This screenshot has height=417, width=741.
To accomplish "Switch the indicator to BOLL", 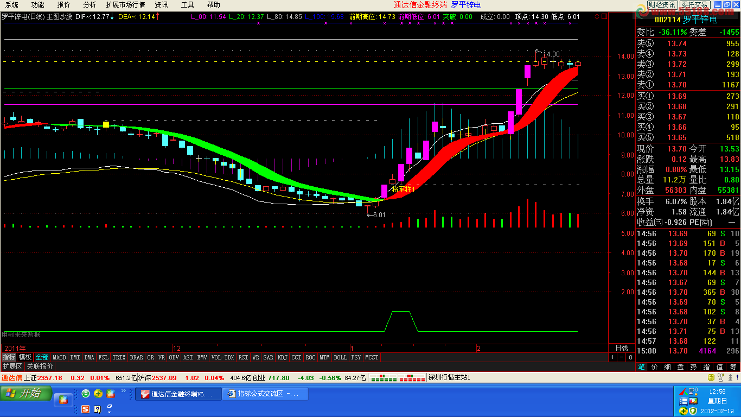I will (x=340, y=357).
